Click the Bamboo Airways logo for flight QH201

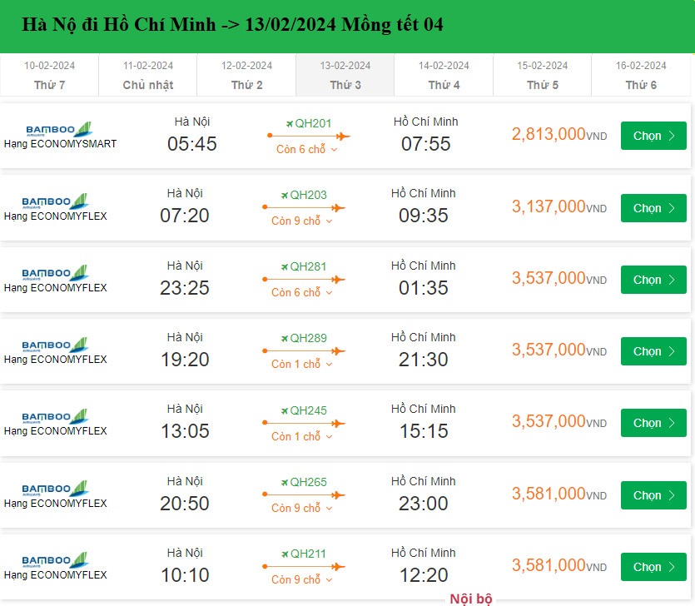(57, 129)
